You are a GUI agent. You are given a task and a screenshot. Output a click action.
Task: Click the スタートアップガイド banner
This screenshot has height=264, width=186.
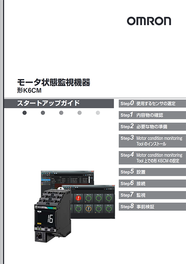59,103
